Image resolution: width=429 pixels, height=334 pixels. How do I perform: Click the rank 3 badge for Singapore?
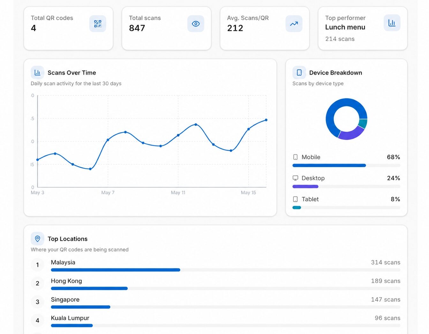click(x=37, y=302)
